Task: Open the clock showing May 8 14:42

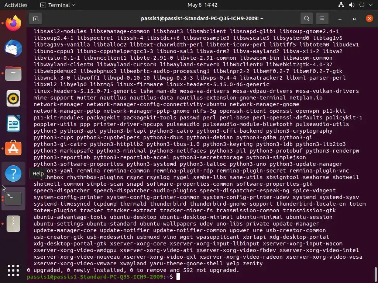Action: coord(202,5)
